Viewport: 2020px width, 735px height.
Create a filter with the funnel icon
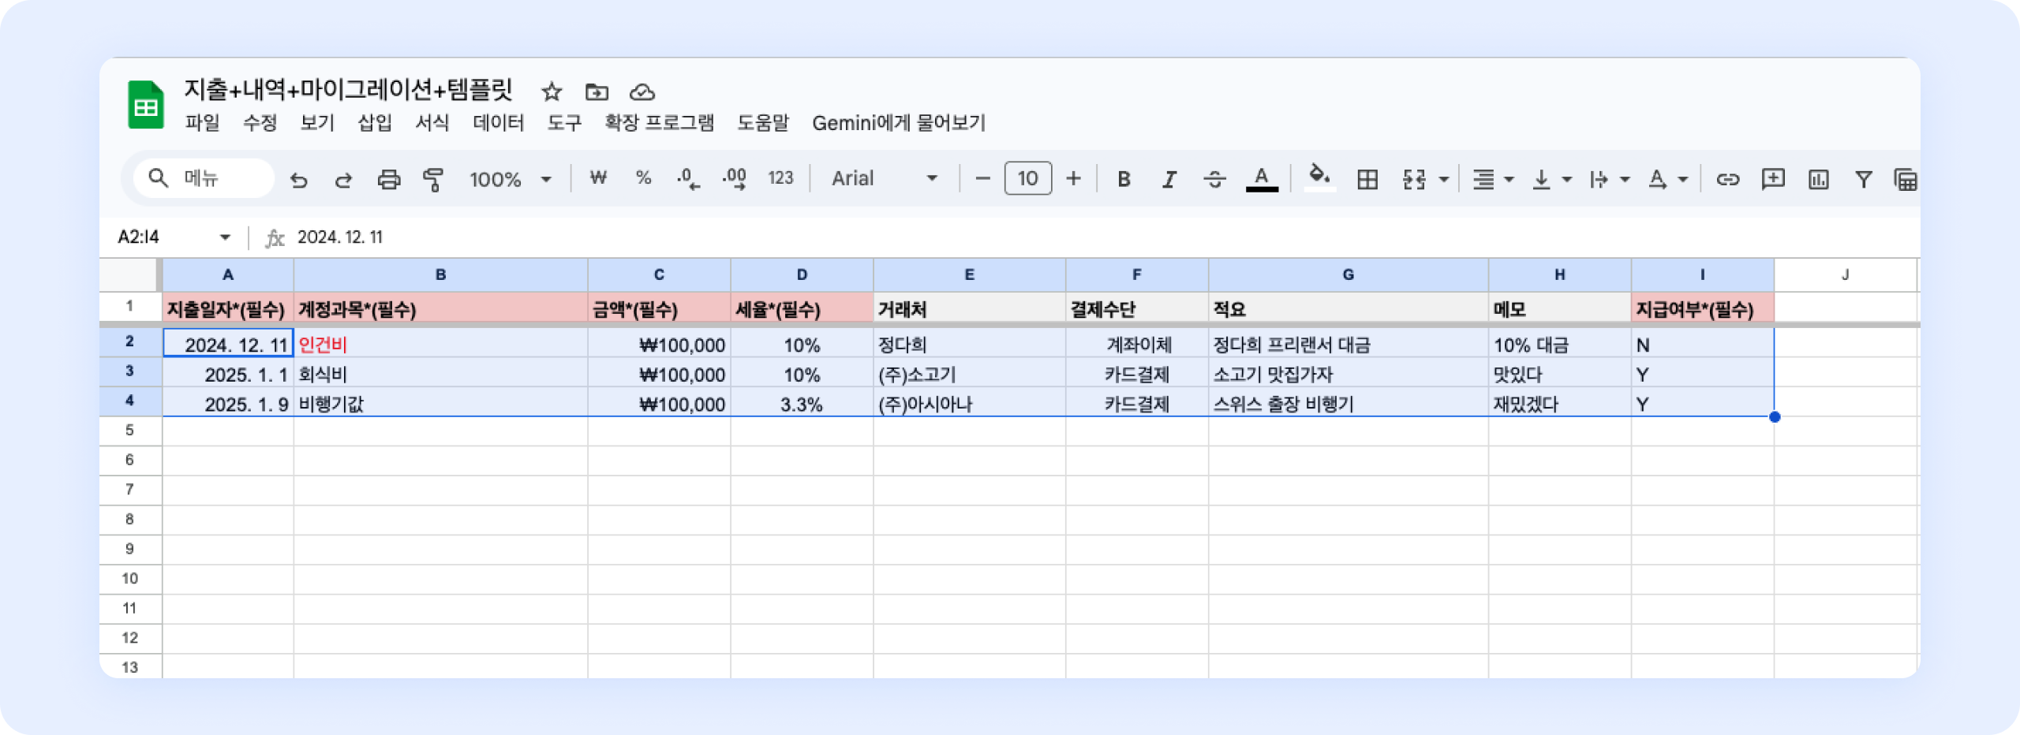point(1863,180)
